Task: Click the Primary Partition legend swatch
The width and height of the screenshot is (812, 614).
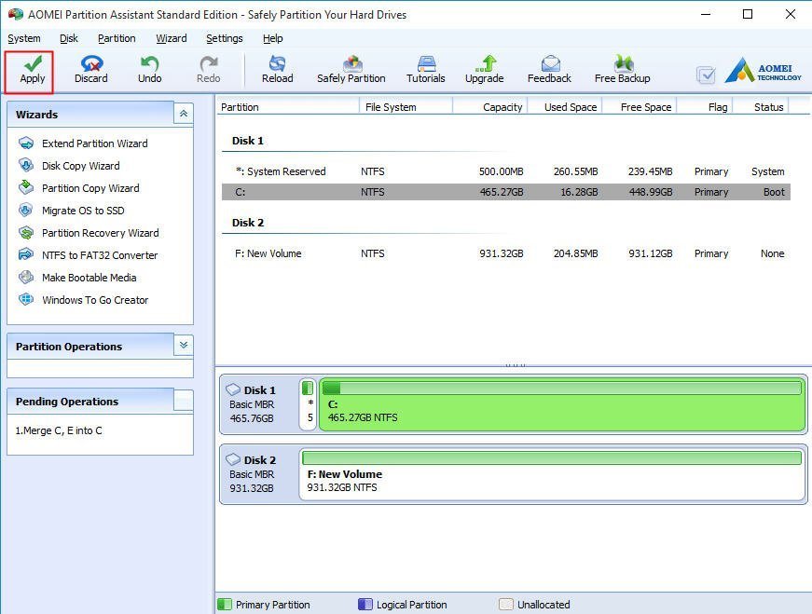Action: pyautogui.click(x=225, y=604)
